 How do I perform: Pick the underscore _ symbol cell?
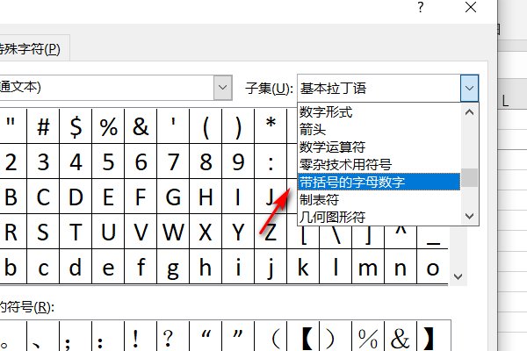[x=433, y=237]
